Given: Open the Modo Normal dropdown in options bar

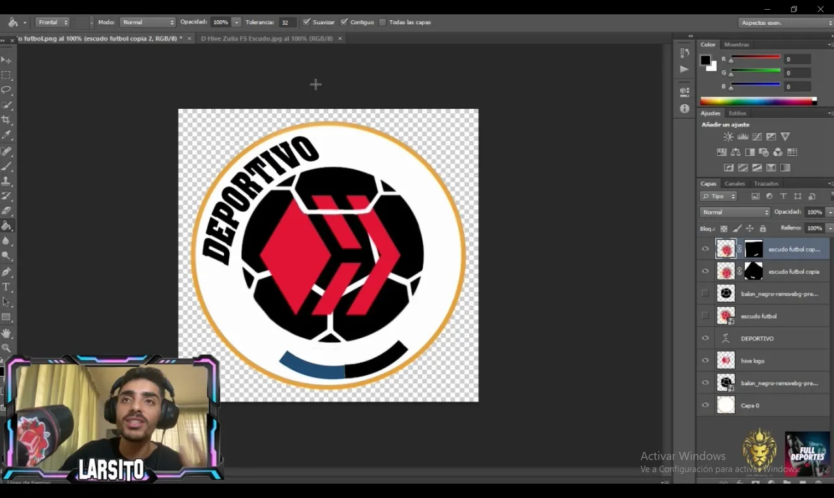Looking at the screenshot, I should [x=148, y=22].
